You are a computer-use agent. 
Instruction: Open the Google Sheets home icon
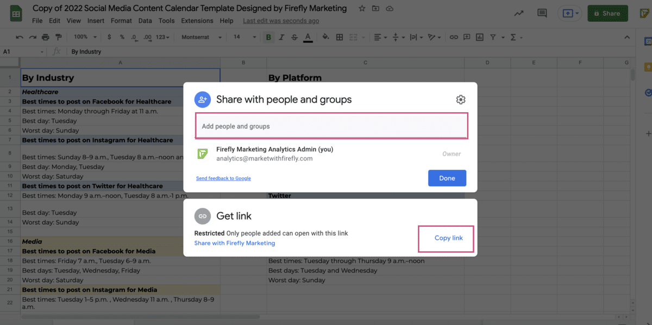pyautogui.click(x=15, y=14)
